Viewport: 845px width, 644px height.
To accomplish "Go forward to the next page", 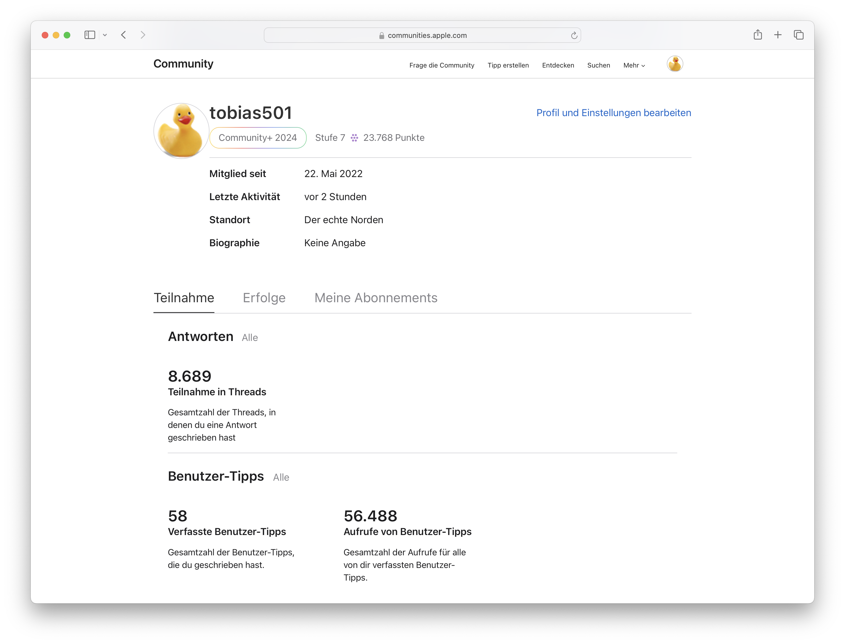I will pos(143,35).
